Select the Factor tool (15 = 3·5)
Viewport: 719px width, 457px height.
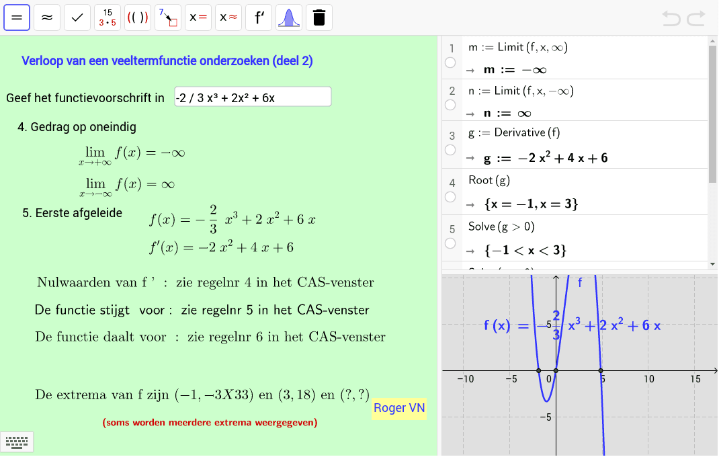tap(108, 18)
